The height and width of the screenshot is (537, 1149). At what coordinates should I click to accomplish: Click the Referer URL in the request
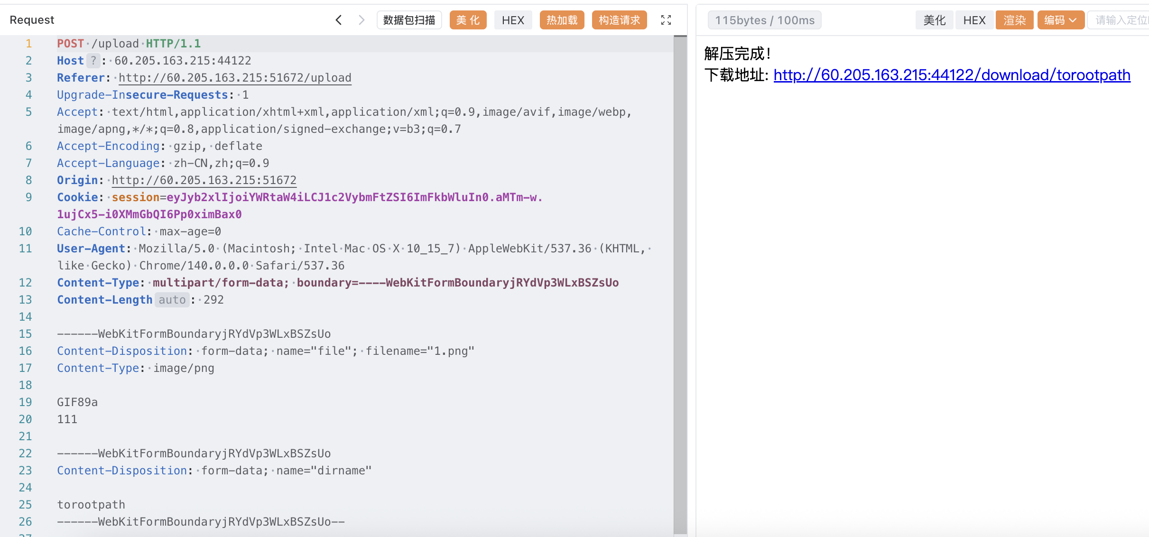235,78
